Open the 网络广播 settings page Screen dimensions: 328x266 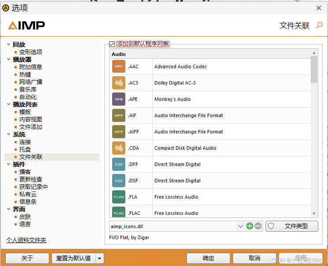pos(31,82)
